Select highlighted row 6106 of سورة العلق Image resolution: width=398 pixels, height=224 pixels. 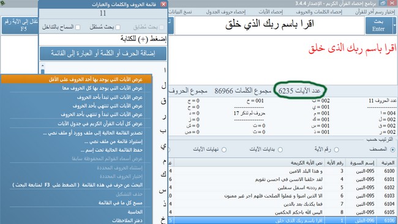283,220
